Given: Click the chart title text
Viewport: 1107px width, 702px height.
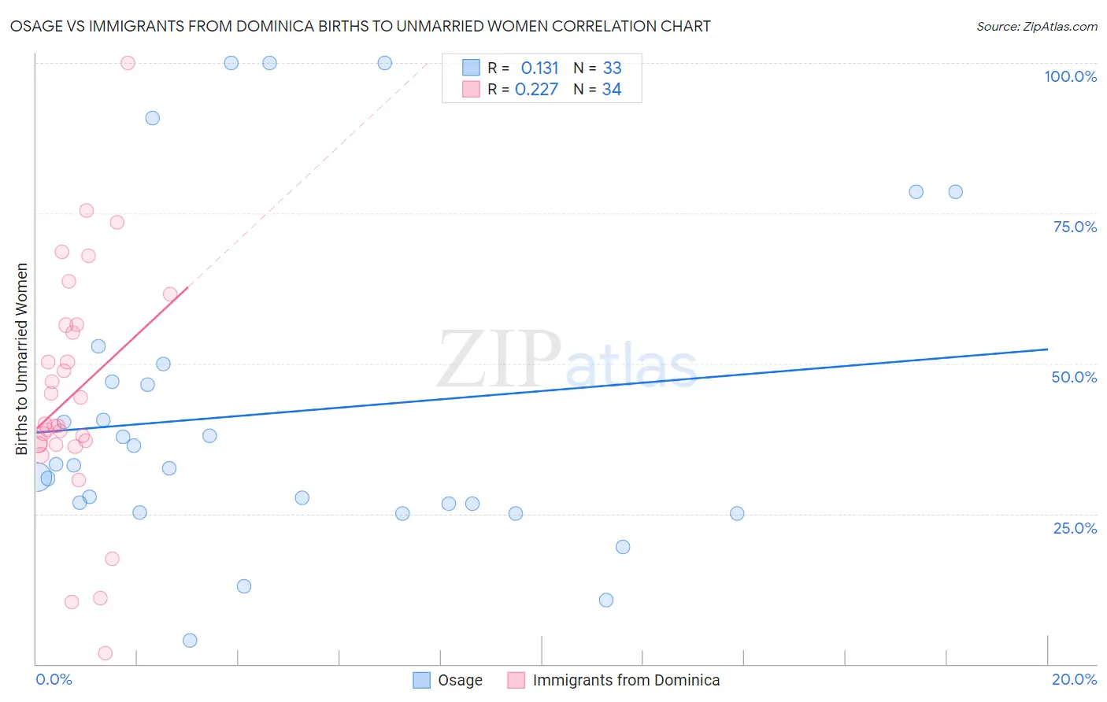Looking at the screenshot, I should pos(361,26).
